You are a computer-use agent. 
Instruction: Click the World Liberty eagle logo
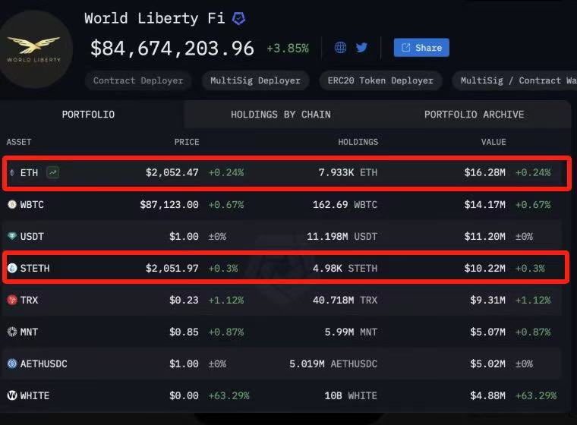pos(34,49)
